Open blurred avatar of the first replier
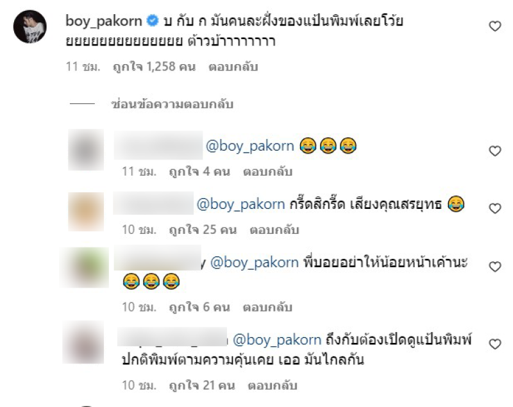The image size is (513, 407). coord(86,150)
